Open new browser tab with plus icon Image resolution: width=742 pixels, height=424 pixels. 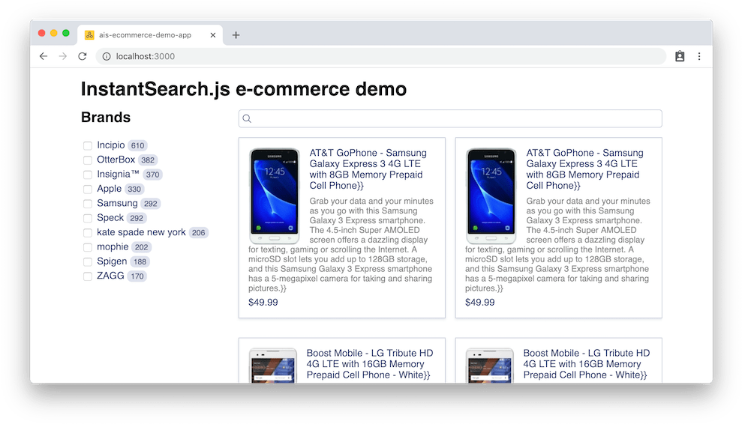(236, 35)
